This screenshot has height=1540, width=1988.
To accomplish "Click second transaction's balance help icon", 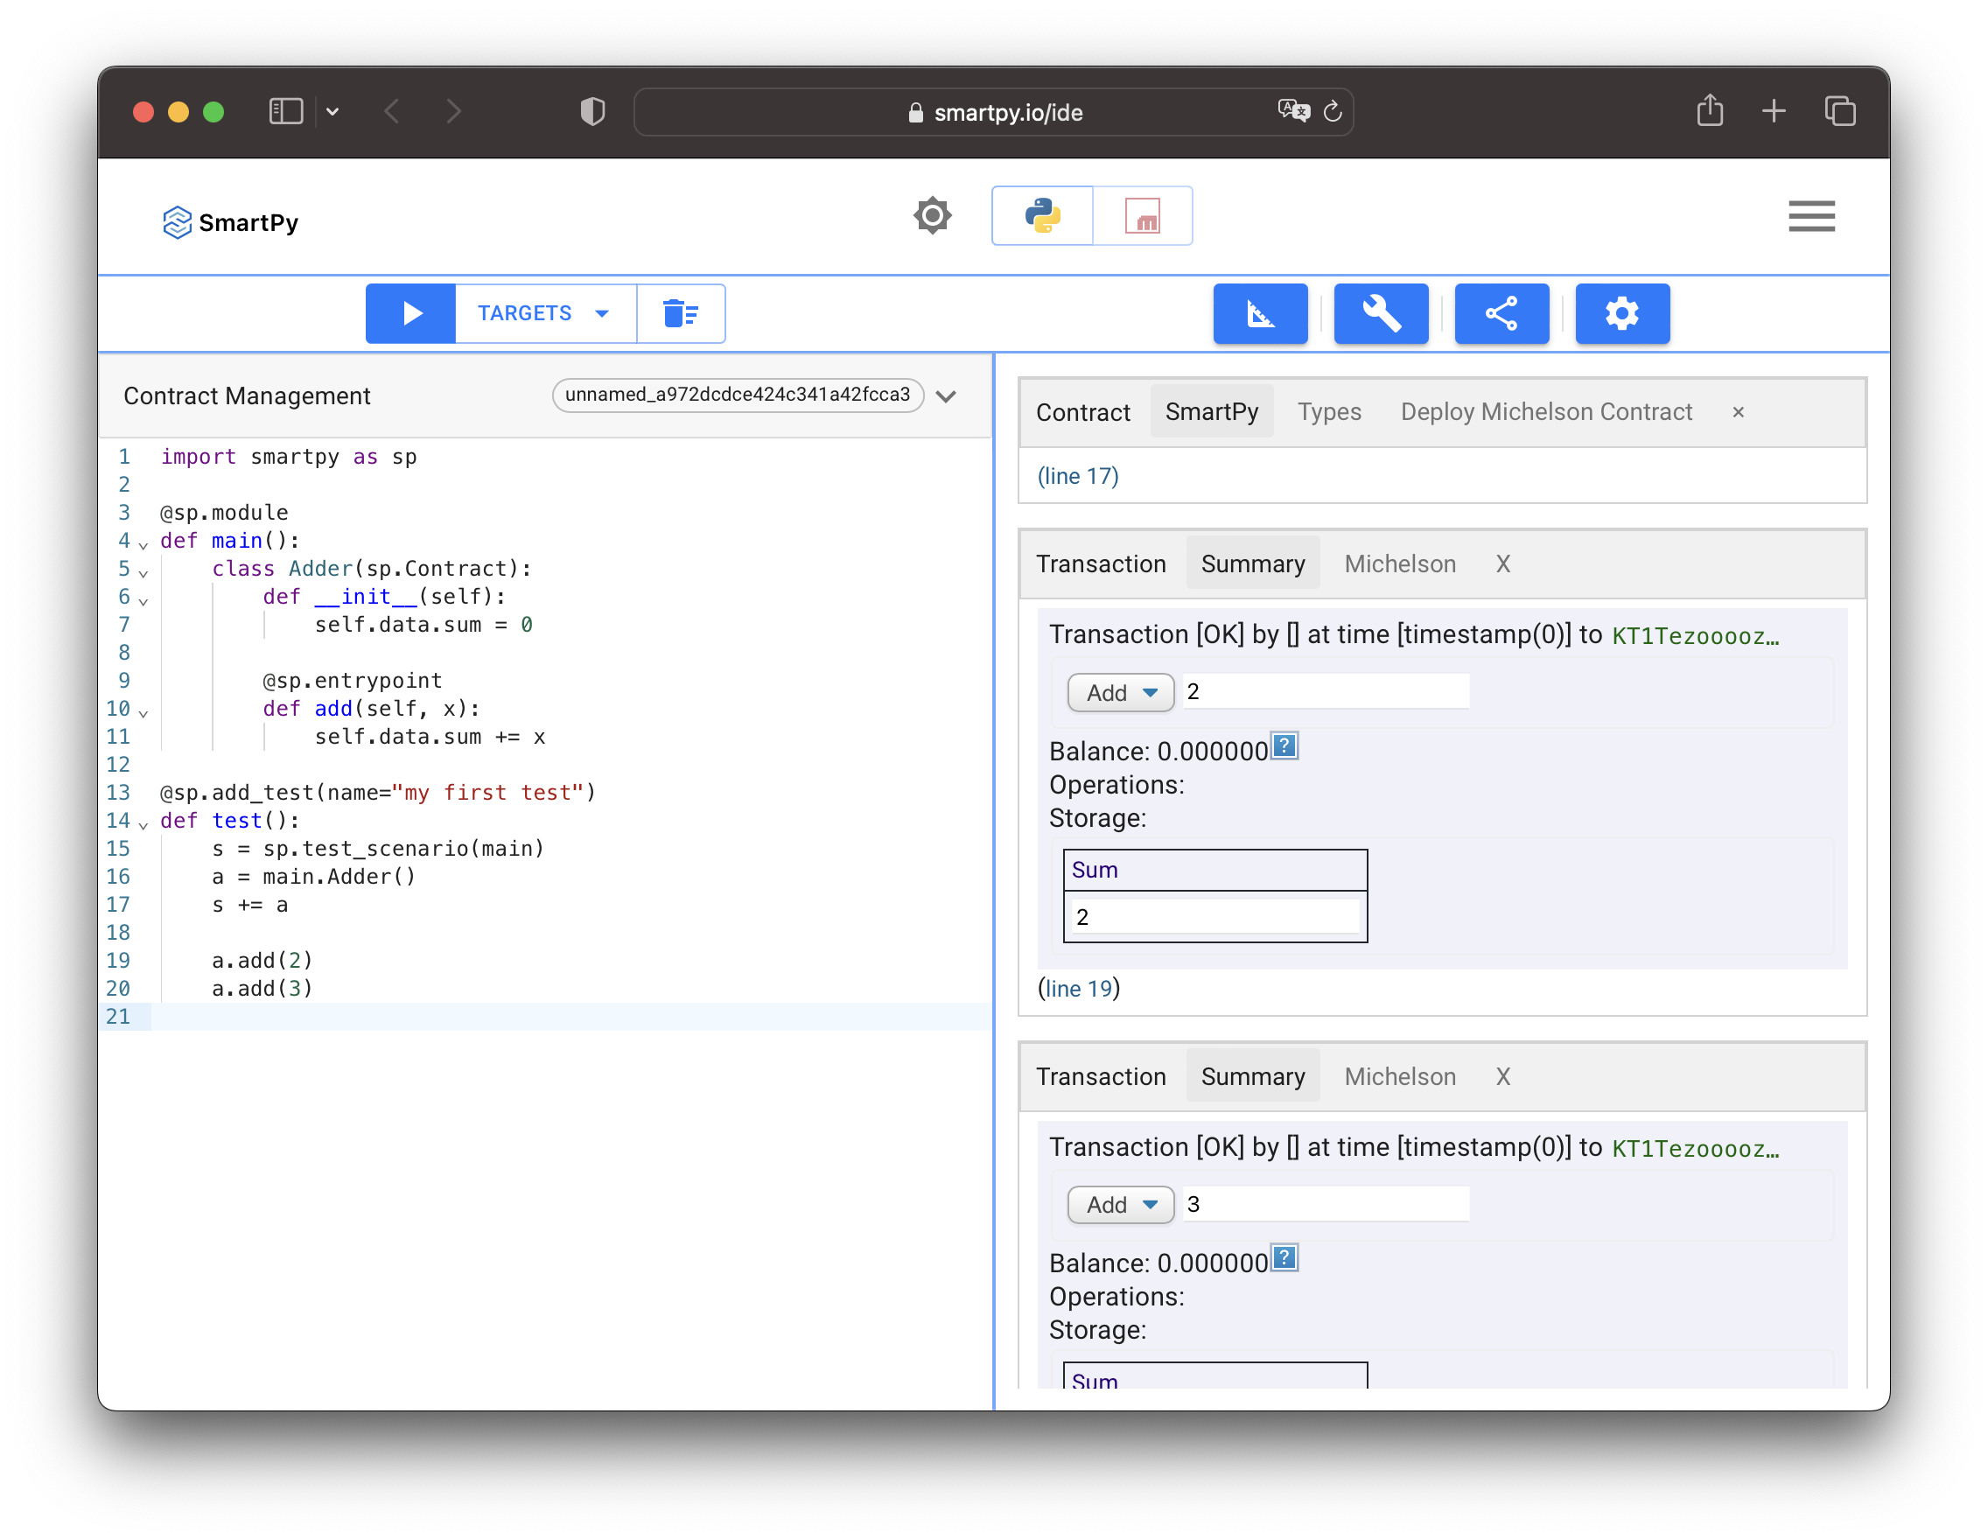I will [x=1284, y=1259].
